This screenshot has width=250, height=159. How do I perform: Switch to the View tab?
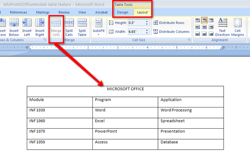pyautogui.click(x=82, y=12)
